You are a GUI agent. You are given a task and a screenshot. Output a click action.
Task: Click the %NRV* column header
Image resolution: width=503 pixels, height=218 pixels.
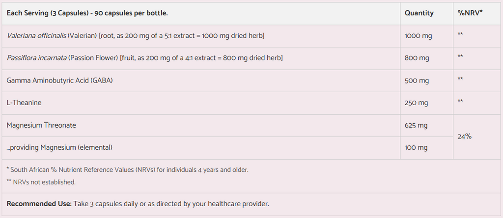[x=470, y=13]
